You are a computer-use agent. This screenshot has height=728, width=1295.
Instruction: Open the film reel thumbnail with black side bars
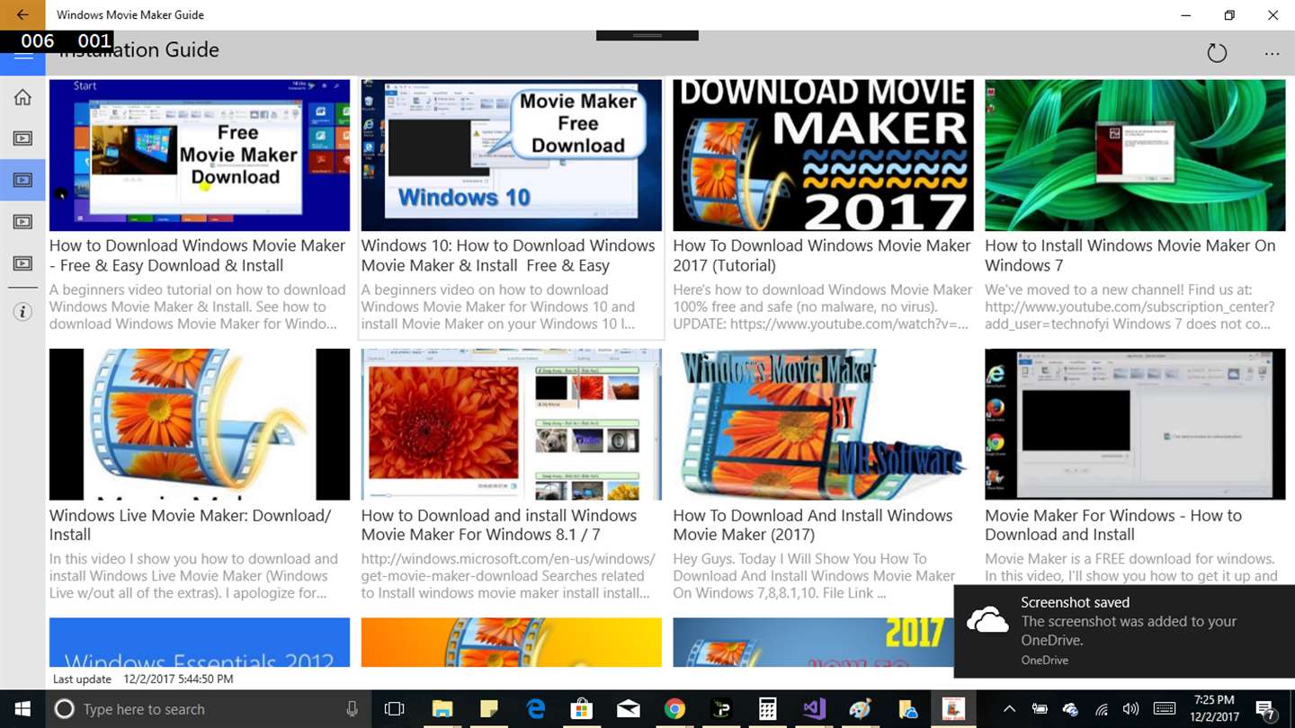(200, 424)
